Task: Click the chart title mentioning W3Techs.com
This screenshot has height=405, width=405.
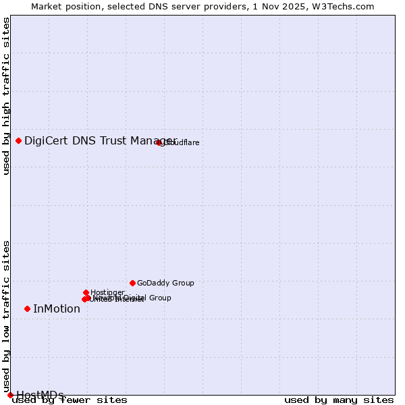Action: [202, 6]
